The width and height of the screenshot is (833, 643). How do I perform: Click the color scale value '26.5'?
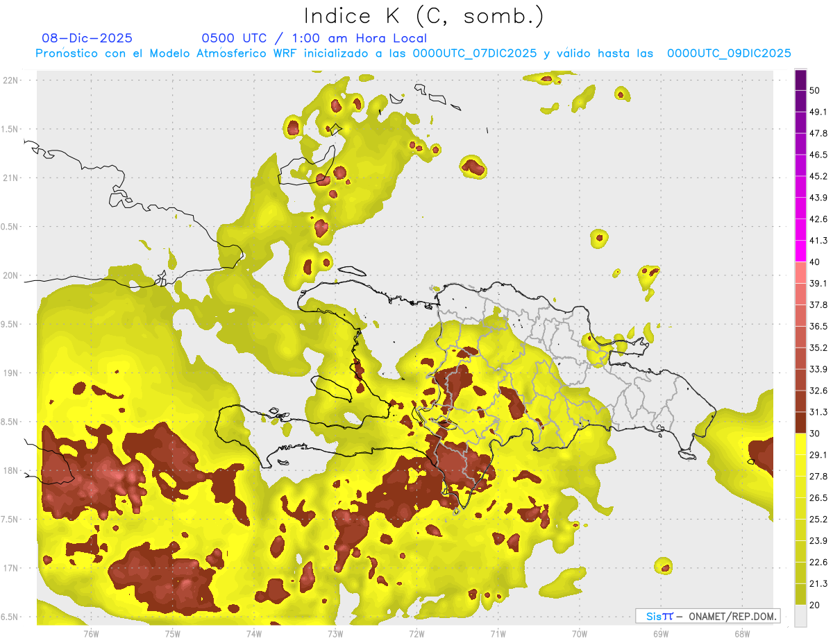click(x=818, y=498)
